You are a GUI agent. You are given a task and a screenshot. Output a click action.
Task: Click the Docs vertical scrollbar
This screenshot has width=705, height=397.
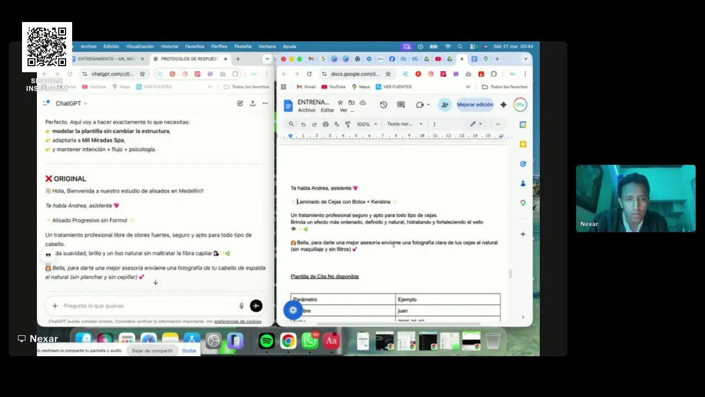tap(510, 274)
